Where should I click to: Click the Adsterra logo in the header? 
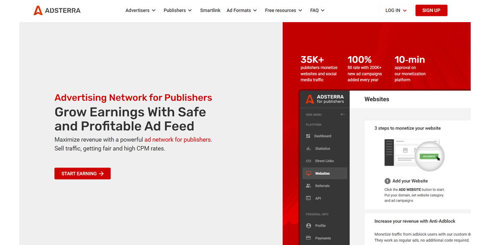pyautogui.click(x=57, y=10)
